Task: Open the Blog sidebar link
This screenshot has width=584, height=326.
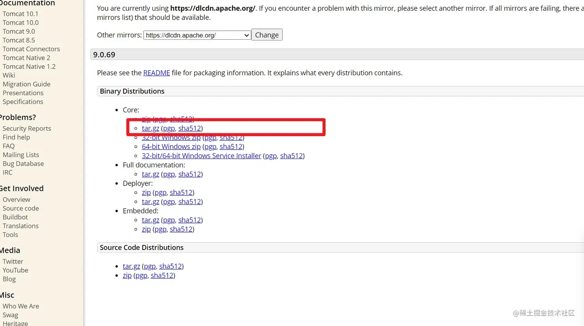Action: pyautogui.click(x=9, y=279)
